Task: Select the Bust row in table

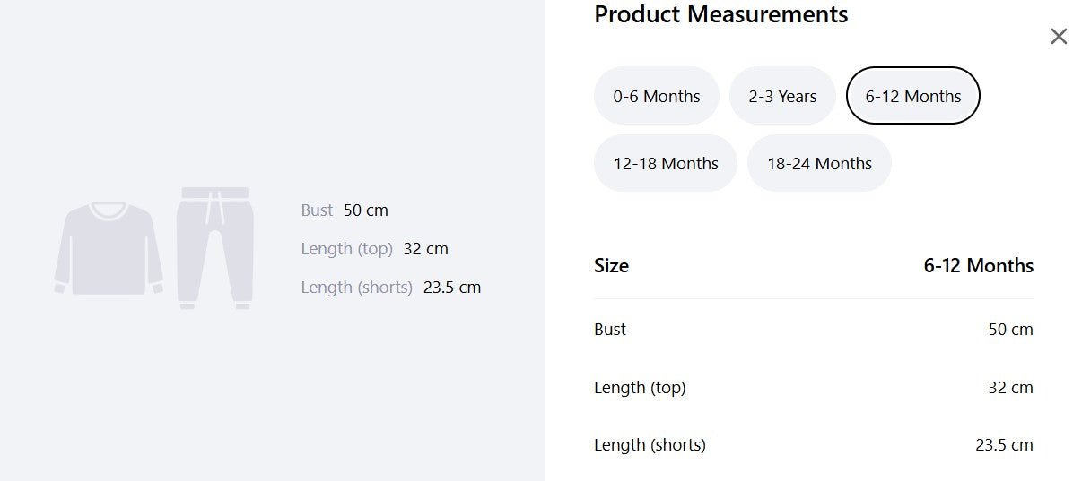Action: point(814,330)
